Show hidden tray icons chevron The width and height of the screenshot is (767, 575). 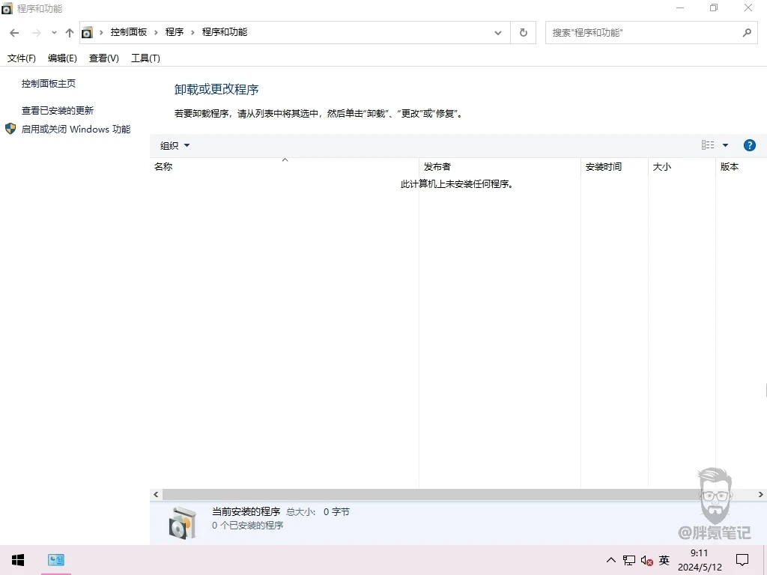[611, 560]
